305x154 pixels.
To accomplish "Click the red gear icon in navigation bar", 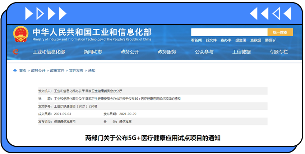I will [15, 52].
